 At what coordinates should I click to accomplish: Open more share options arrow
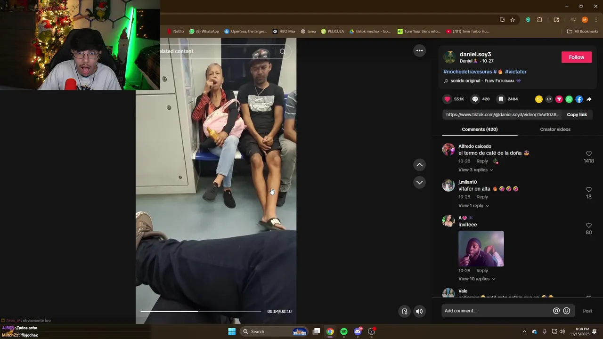(589, 99)
